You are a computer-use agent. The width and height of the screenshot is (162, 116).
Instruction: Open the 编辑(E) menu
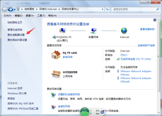click(18, 16)
